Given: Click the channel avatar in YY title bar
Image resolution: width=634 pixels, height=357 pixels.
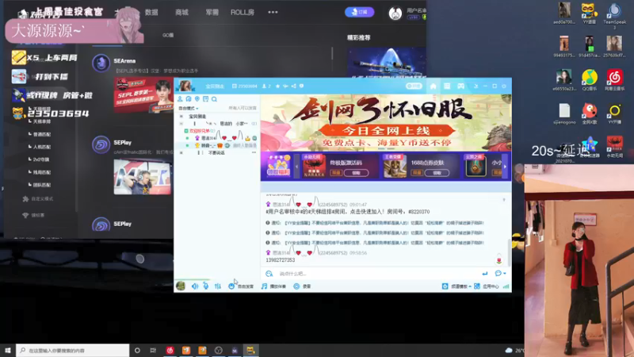Looking at the screenshot, I should (x=185, y=86).
